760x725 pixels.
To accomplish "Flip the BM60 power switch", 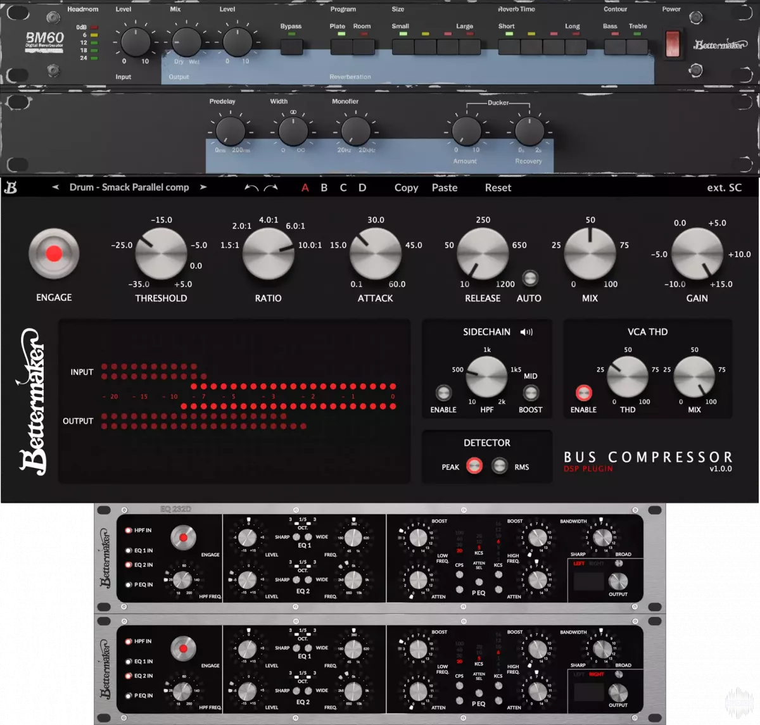I will pos(671,42).
